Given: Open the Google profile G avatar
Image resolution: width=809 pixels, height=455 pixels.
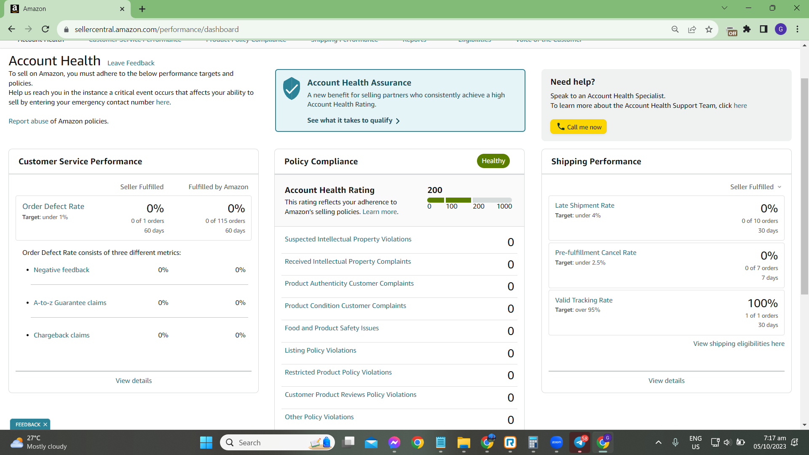Looking at the screenshot, I should coord(781,29).
